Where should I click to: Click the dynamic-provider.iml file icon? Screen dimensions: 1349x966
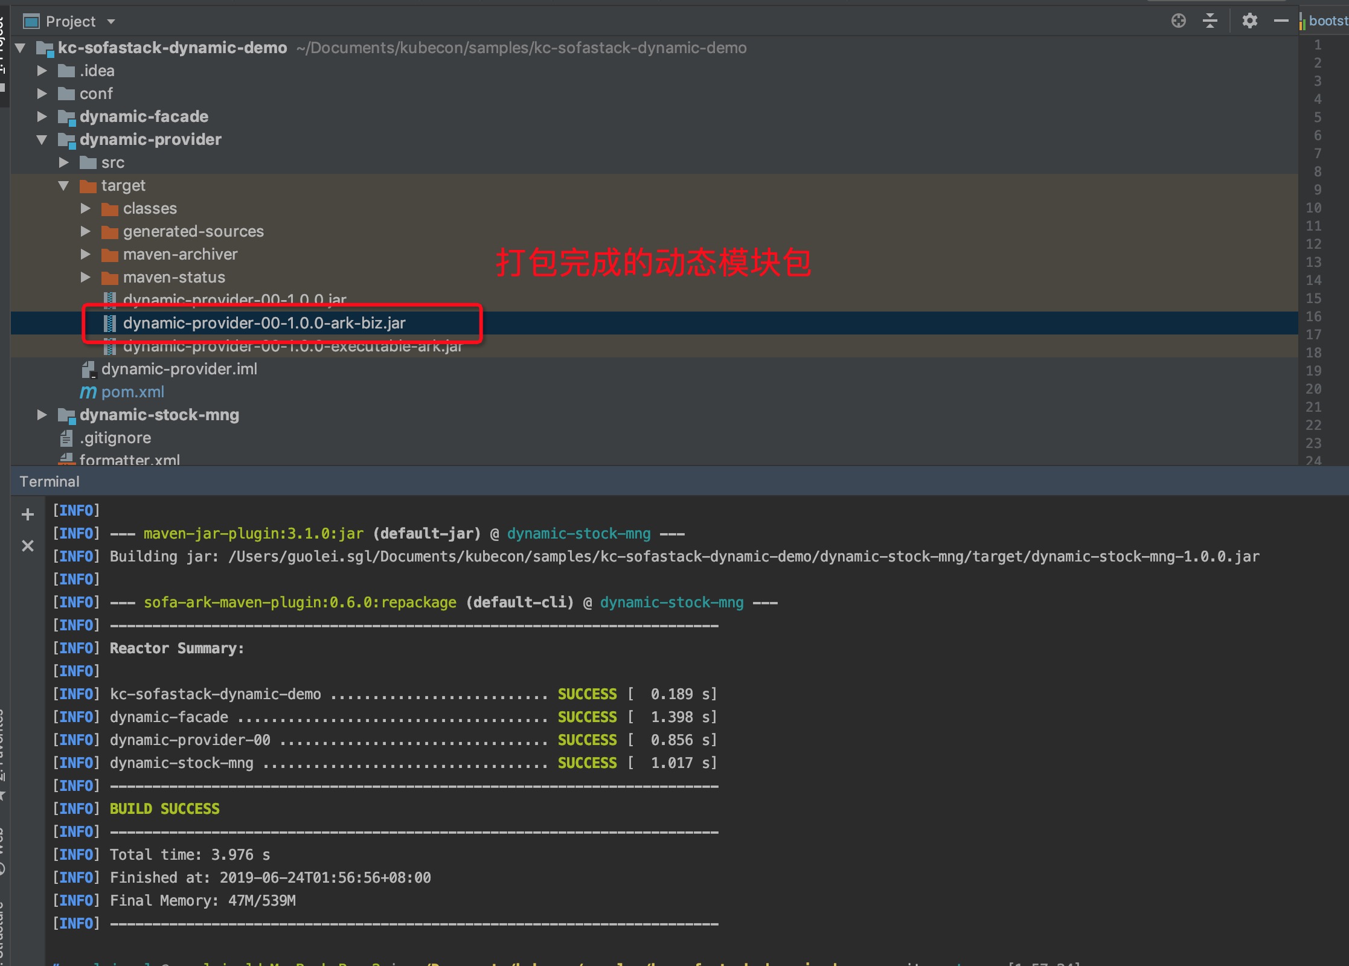(x=89, y=369)
